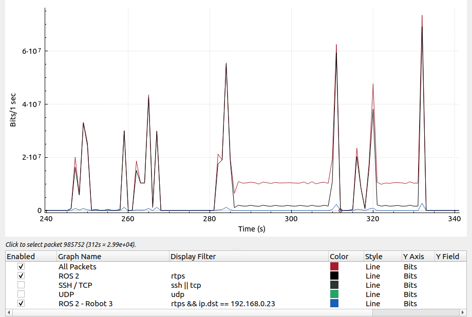The width and height of the screenshot is (472, 317).
Task: Disable the All Packets graph checkbox
Action: [21, 267]
